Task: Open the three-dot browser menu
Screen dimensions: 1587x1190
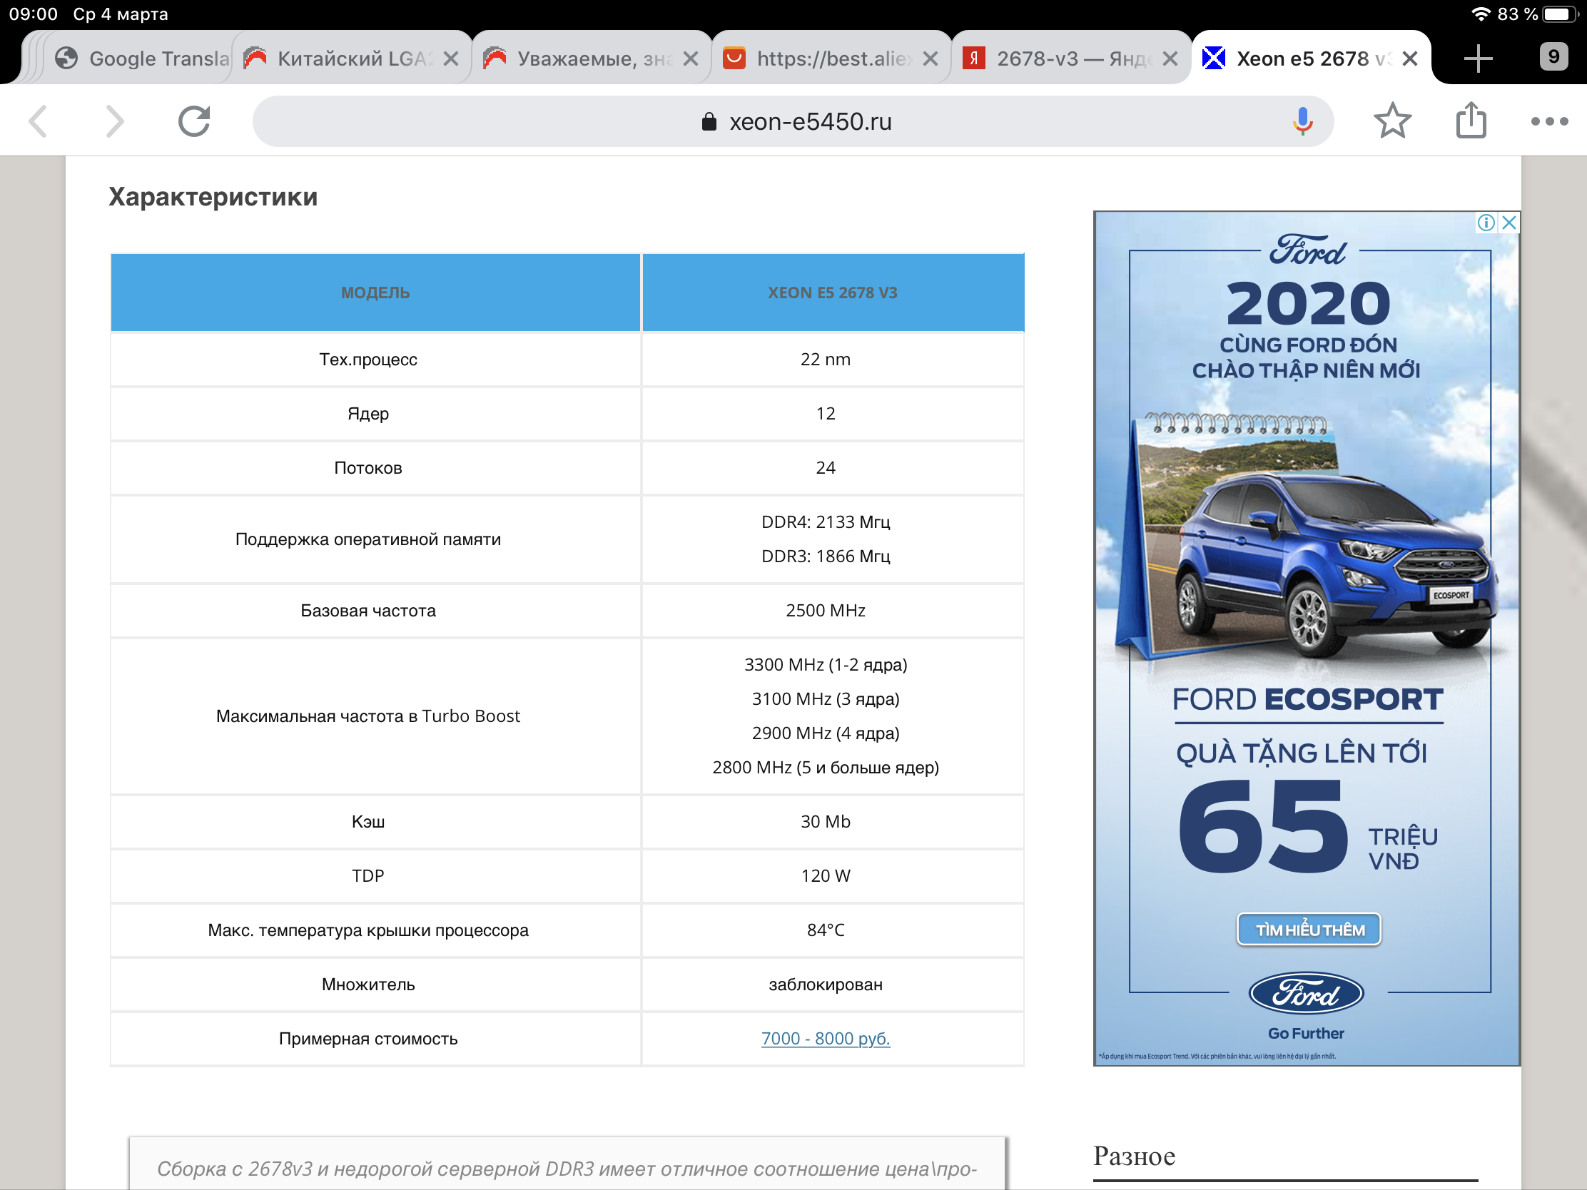Action: [x=1549, y=121]
